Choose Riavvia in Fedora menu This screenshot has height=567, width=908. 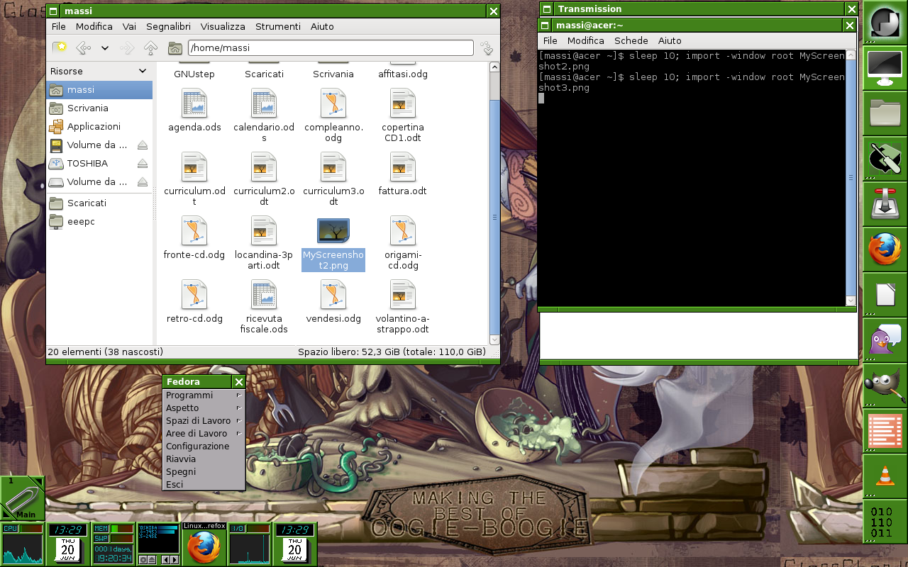pos(204,459)
